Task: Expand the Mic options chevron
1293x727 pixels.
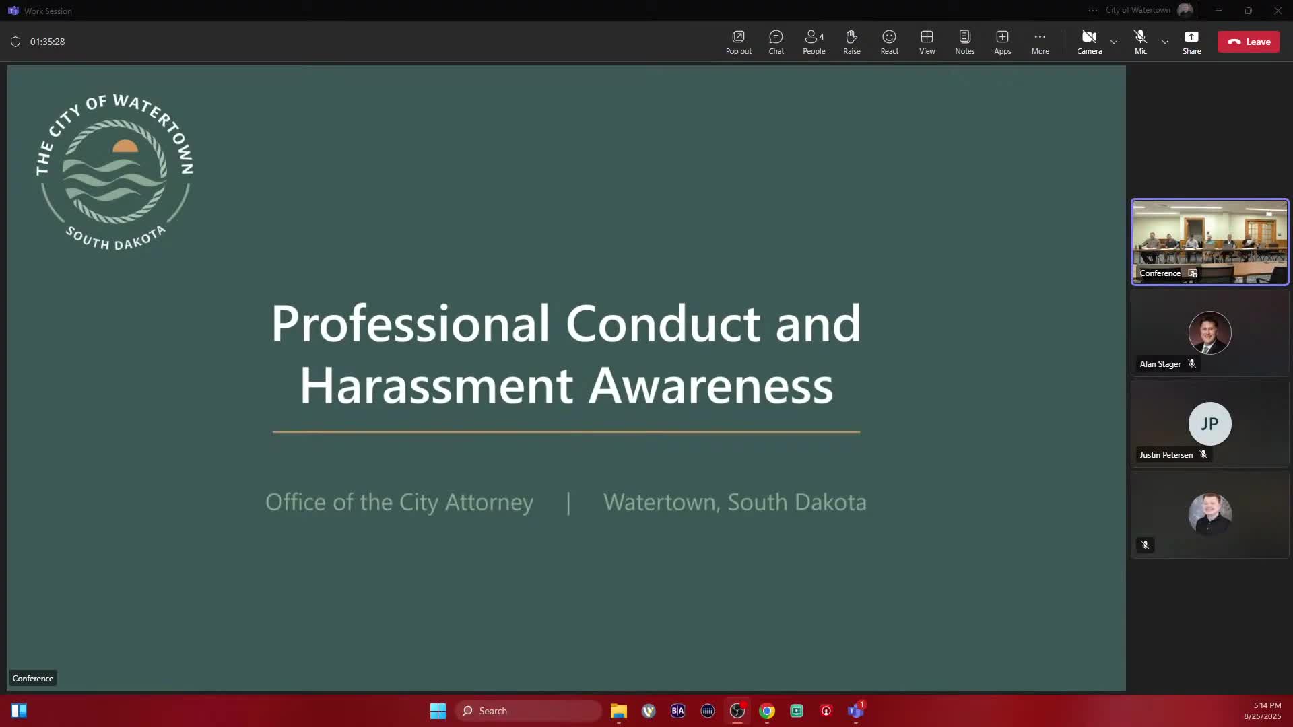Action: coord(1165,42)
